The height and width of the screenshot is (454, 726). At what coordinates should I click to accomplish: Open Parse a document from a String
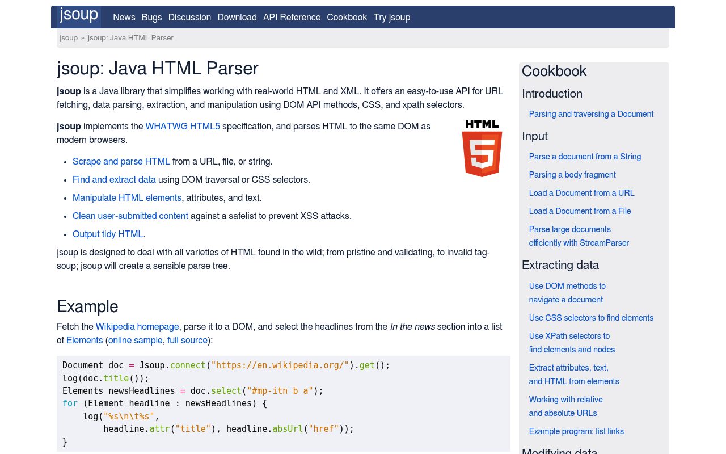585,157
